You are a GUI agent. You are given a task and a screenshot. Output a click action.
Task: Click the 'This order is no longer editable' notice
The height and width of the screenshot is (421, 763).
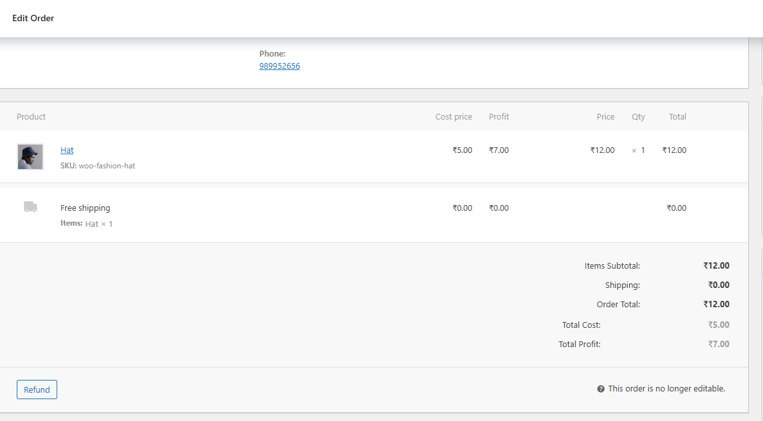666,389
